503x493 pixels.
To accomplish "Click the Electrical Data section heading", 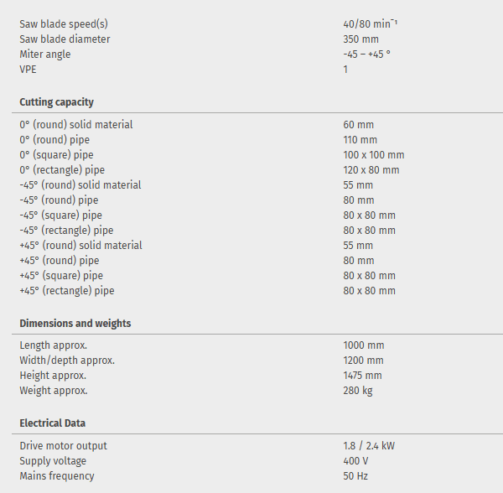I will tap(52, 423).
